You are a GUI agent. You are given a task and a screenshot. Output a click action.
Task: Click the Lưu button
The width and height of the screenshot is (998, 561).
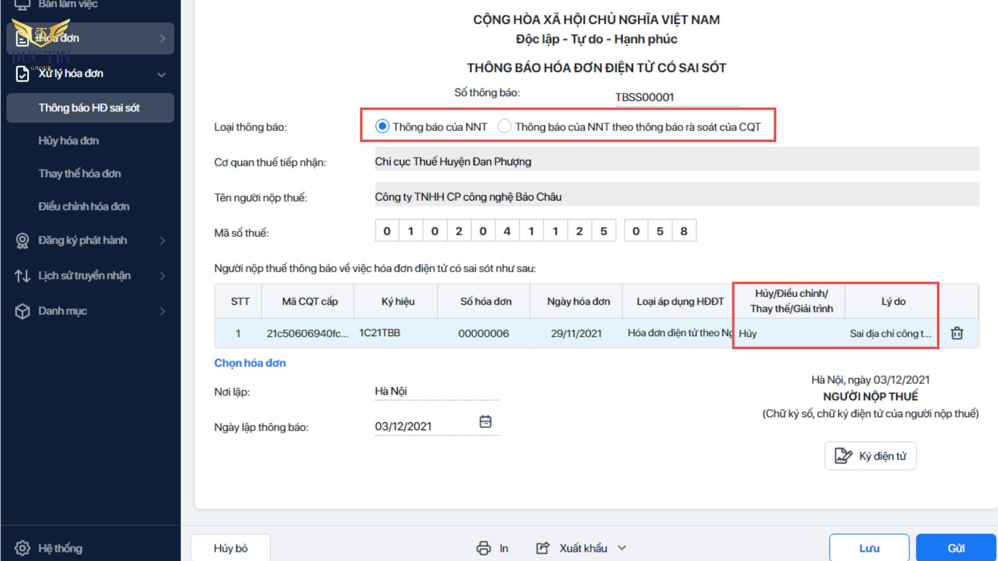(x=869, y=548)
